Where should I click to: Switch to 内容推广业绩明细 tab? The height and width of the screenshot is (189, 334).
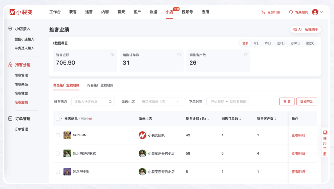pos(100,85)
